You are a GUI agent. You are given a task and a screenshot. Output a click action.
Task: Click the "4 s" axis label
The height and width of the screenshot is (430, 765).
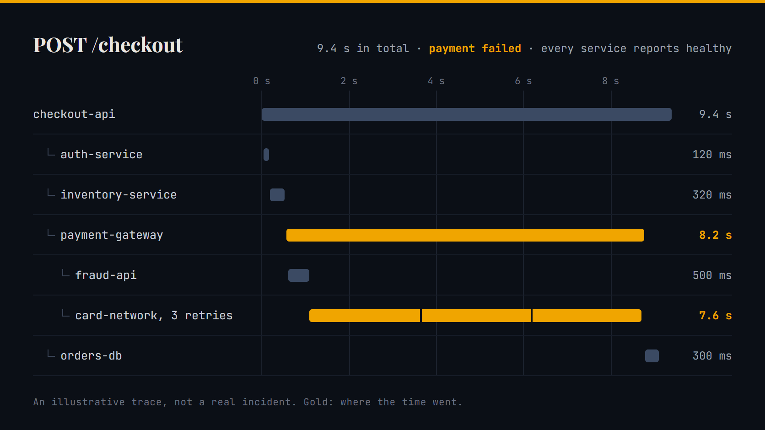pos(436,81)
